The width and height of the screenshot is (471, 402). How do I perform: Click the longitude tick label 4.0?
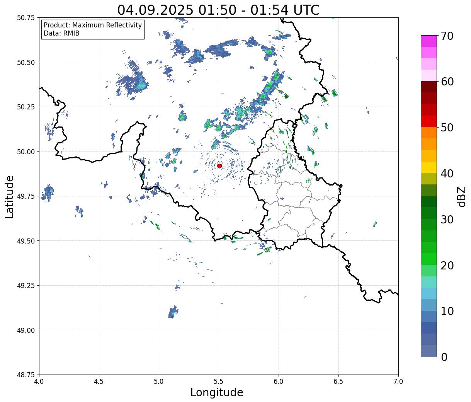coord(39,381)
